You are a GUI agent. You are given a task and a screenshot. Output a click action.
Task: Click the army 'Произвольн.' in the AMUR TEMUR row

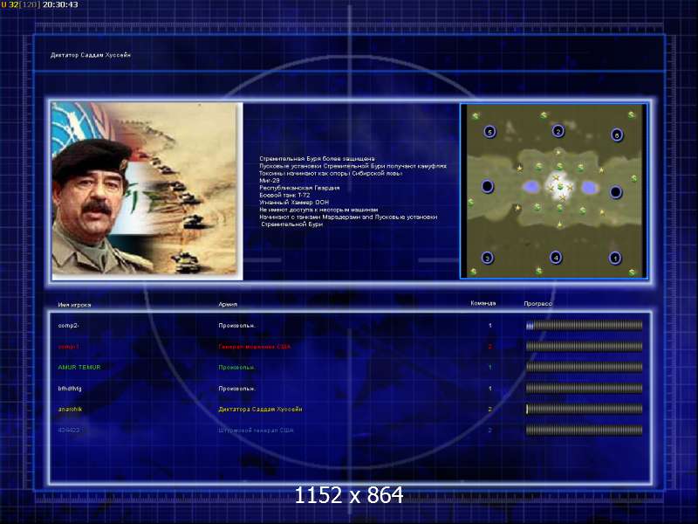pyautogui.click(x=236, y=368)
